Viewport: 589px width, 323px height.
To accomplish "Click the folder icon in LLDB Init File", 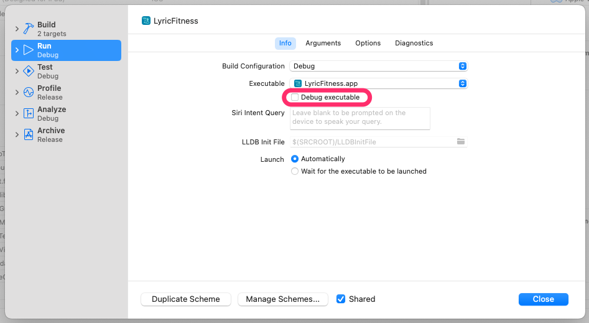I will coord(461,141).
